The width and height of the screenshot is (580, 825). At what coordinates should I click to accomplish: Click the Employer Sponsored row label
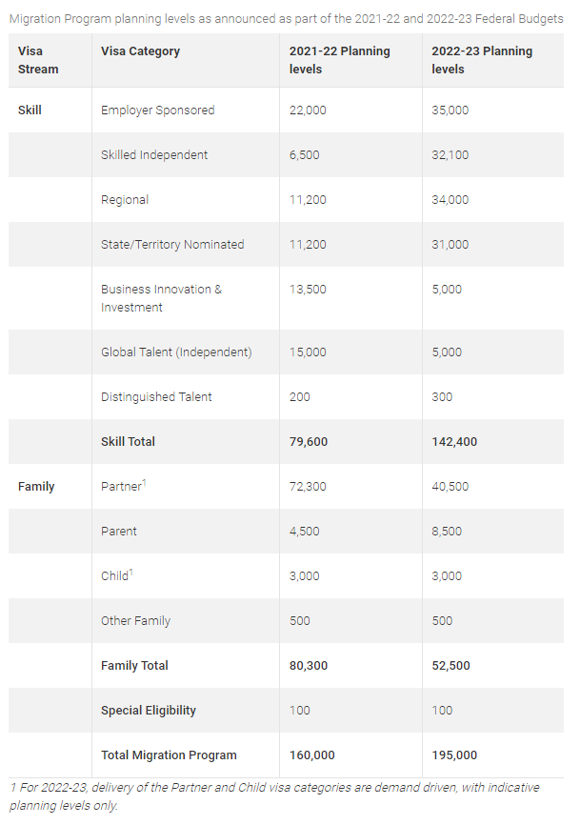(x=157, y=111)
